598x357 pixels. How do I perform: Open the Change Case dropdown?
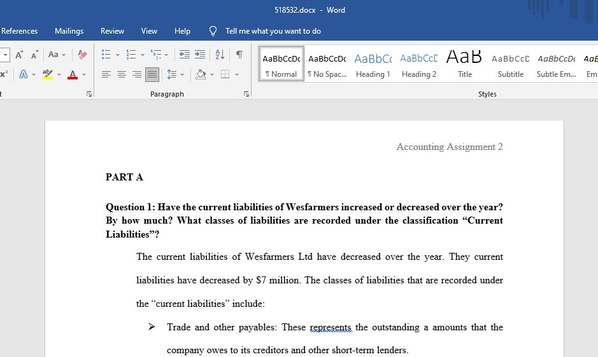(57, 55)
